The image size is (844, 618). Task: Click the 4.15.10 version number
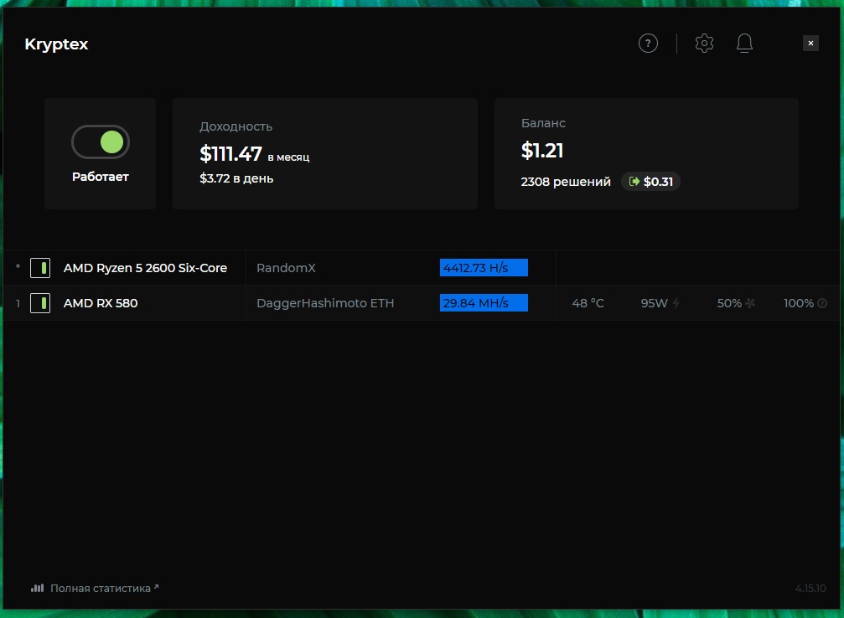[x=810, y=589]
